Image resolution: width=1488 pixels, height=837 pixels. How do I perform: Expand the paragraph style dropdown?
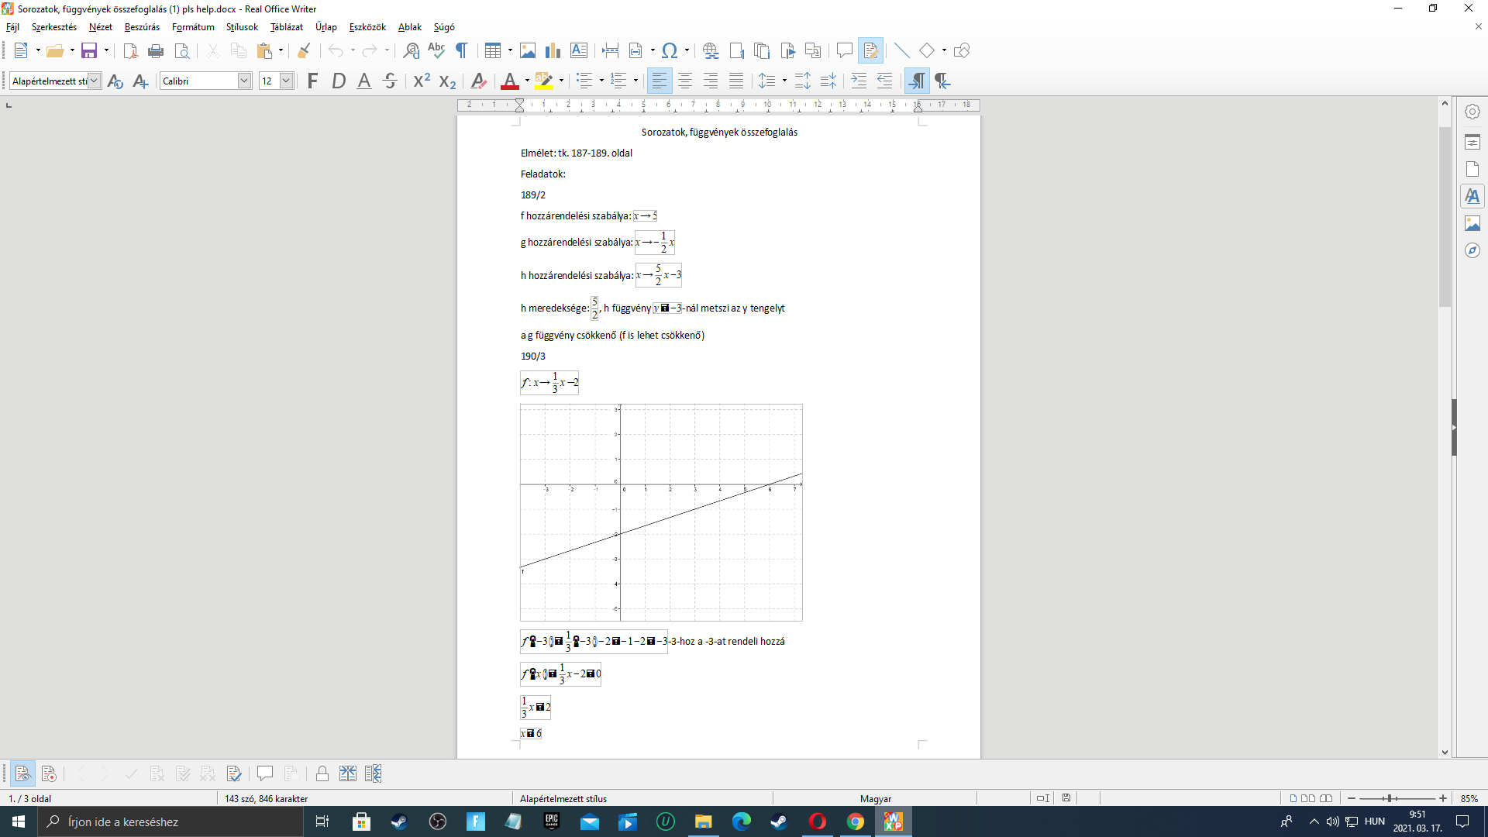[94, 81]
